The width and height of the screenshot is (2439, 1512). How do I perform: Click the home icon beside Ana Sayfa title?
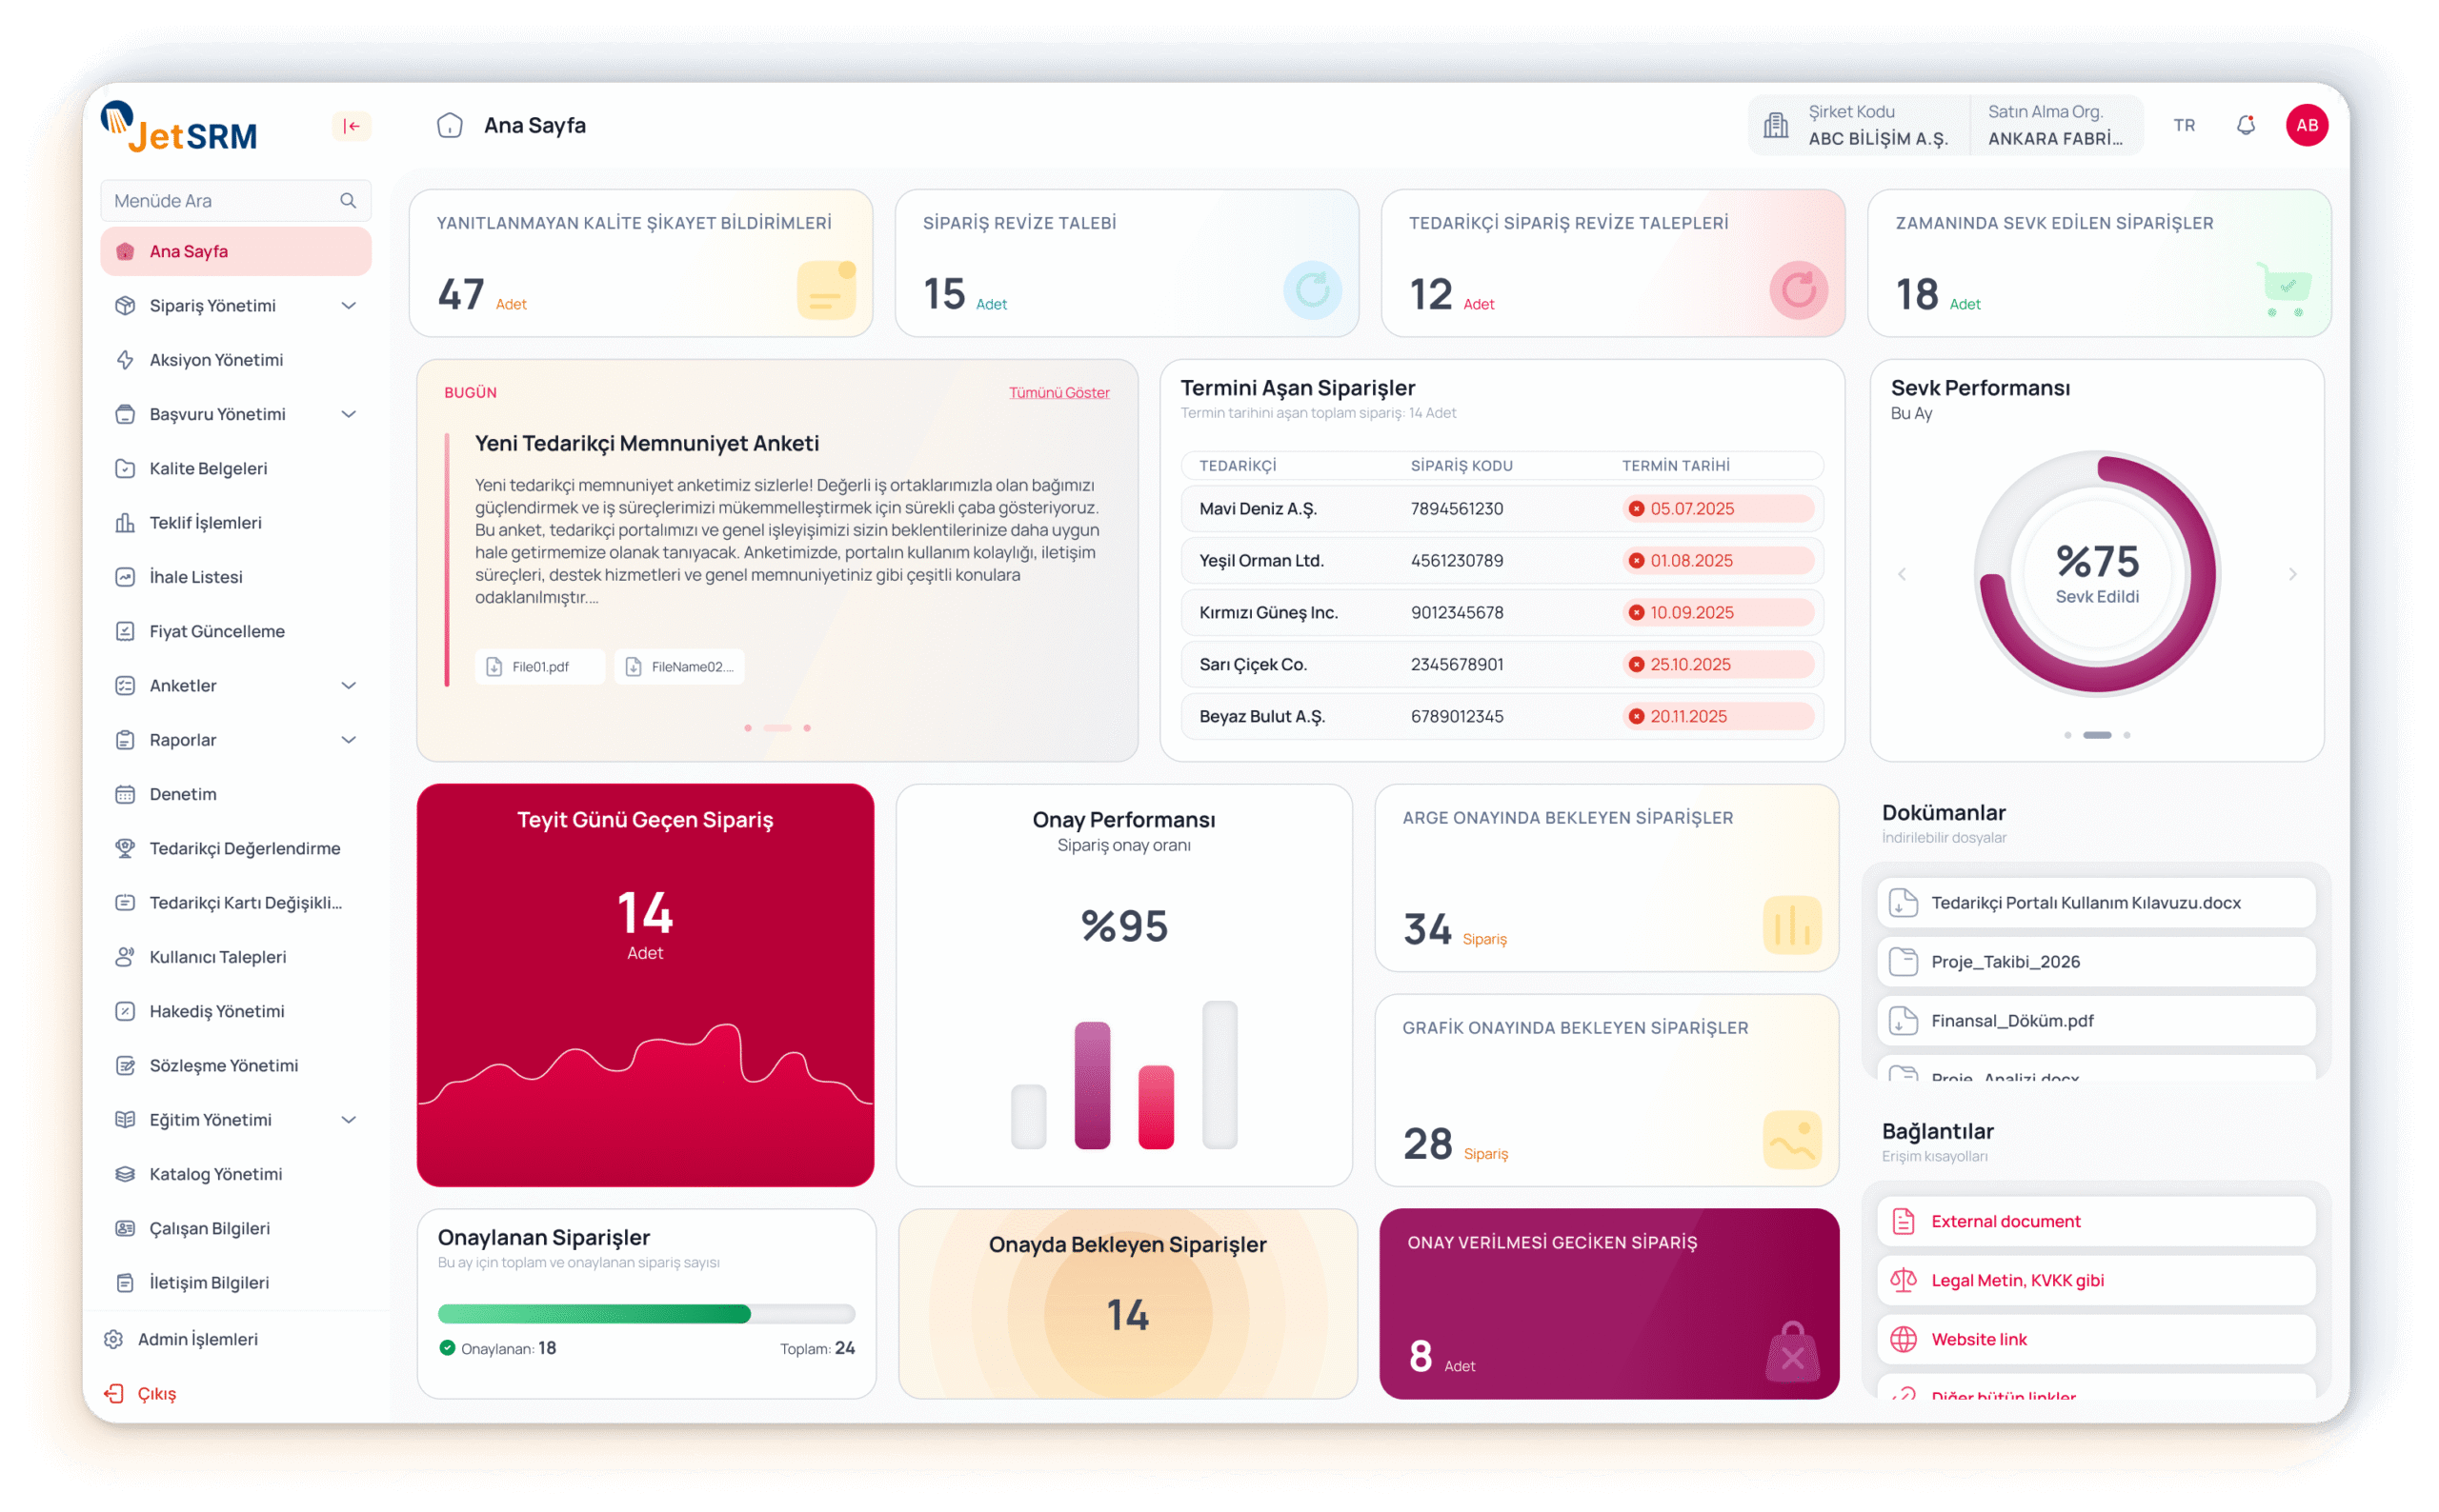click(x=451, y=125)
